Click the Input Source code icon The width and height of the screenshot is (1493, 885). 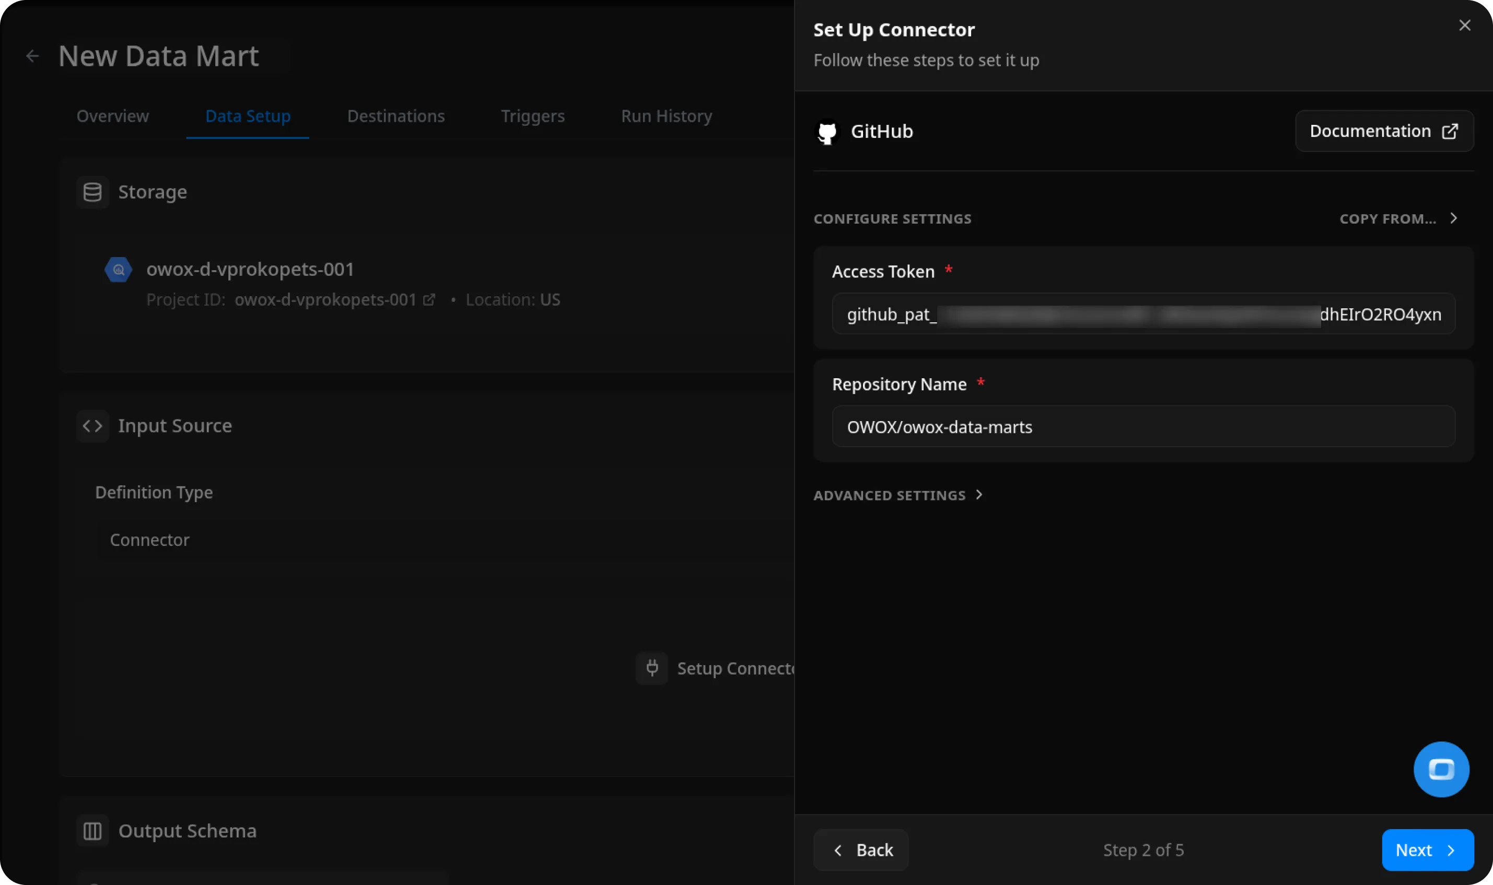coord(93,425)
